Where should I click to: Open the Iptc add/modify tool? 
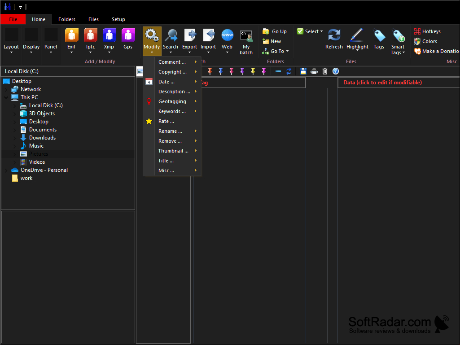90,41
